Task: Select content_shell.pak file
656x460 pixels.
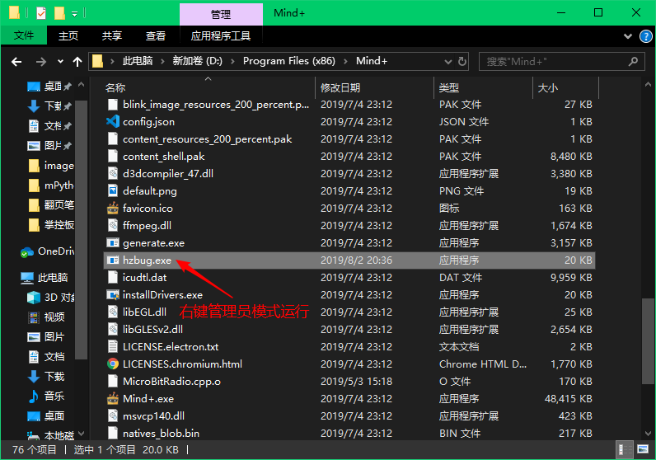Action: 349,156
